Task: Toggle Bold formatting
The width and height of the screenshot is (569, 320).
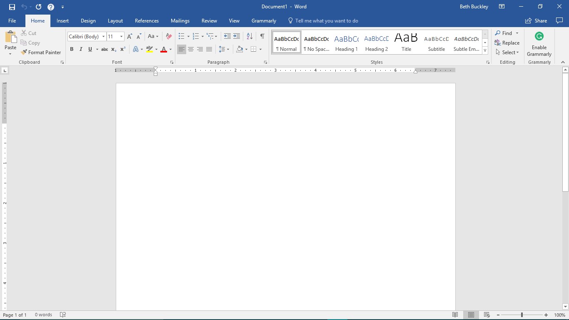Action: click(x=72, y=49)
